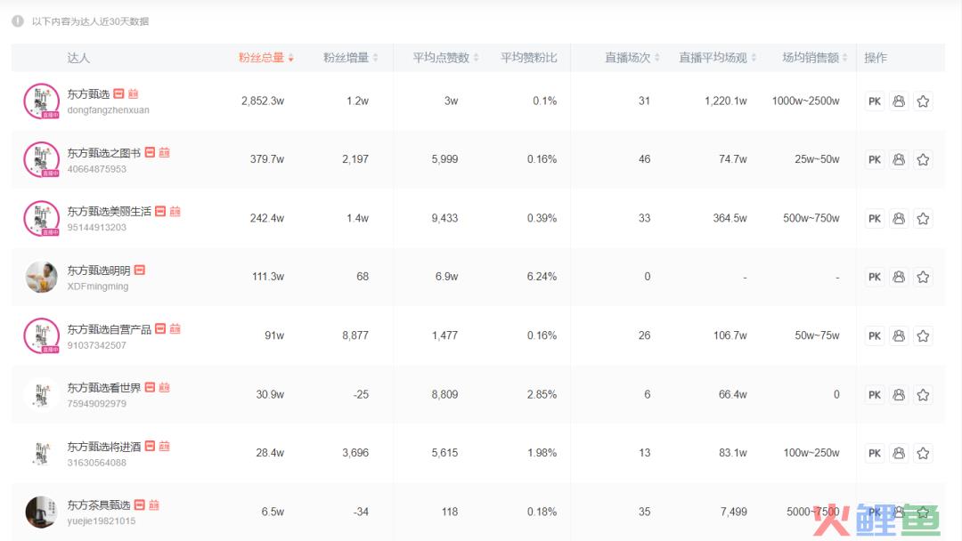Sort table by 粉丝增量 column
The width and height of the screenshot is (962, 541).
[x=350, y=58]
